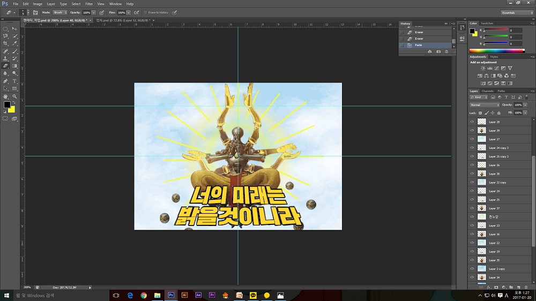Image resolution: width=536 pixels, height=301 pixels.
Task: Delete layer with trash icon in Layers panel
Action: tap(526, 287)
